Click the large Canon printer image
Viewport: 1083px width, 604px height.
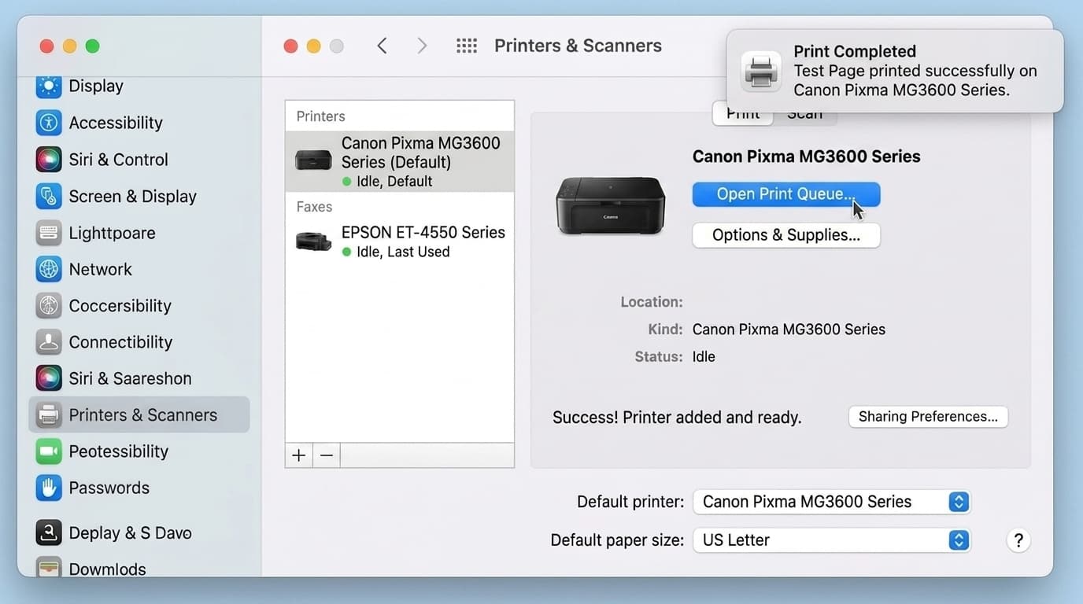(611, 204)
